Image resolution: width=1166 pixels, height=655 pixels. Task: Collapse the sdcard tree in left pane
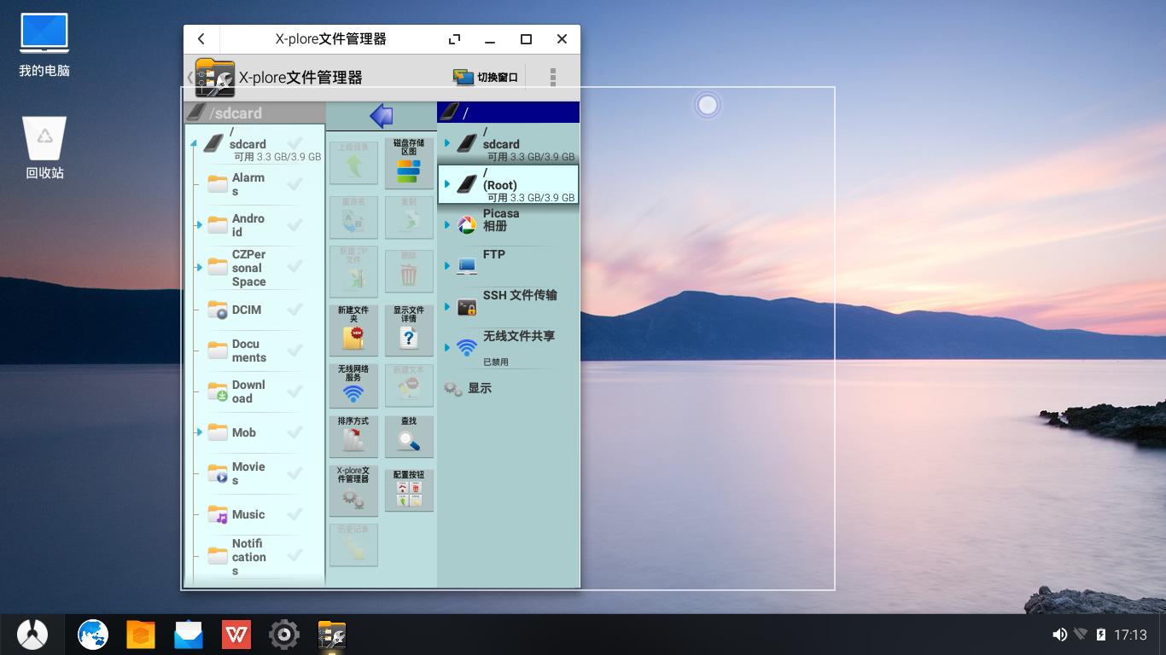pos(194,144)
